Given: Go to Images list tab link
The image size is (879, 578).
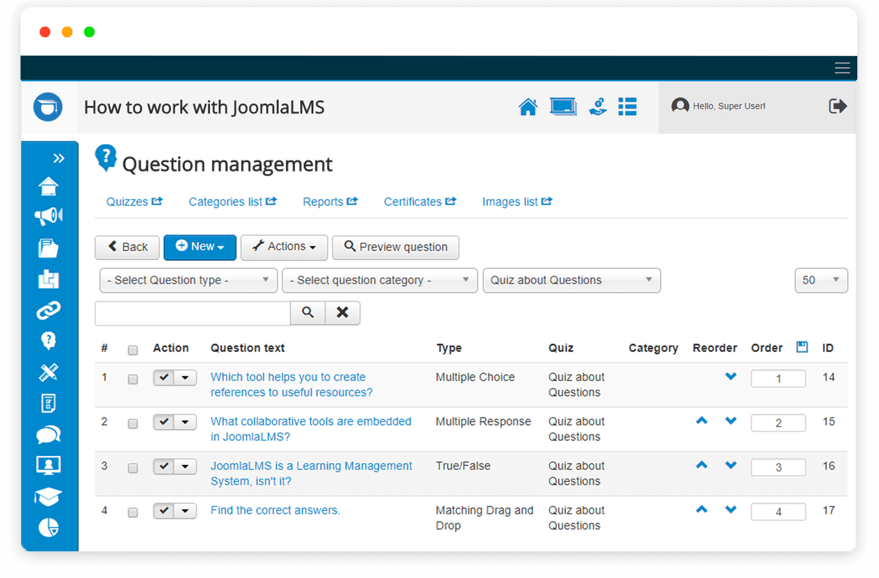Looking at the screenshot, I should [517, 202].
